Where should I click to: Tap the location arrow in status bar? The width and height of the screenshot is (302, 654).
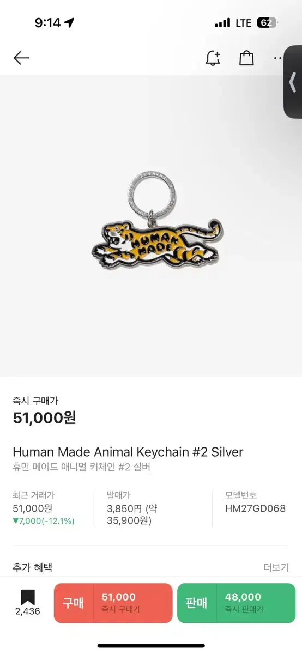[69, 22]
